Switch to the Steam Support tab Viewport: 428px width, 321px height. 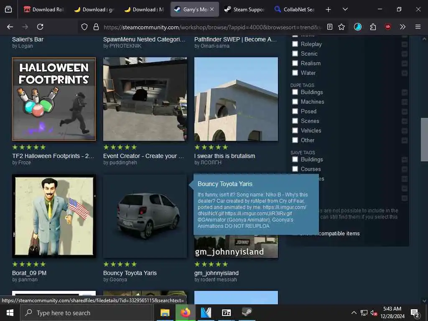[244, 10]
